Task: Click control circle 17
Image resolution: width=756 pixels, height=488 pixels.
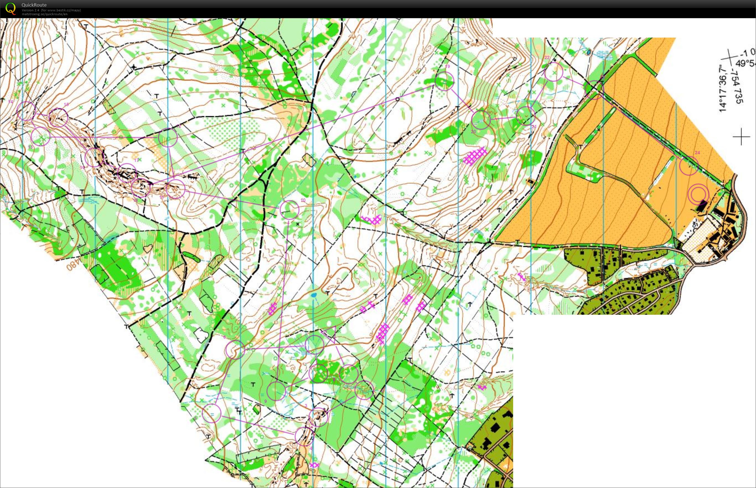Action: point(127,173)
